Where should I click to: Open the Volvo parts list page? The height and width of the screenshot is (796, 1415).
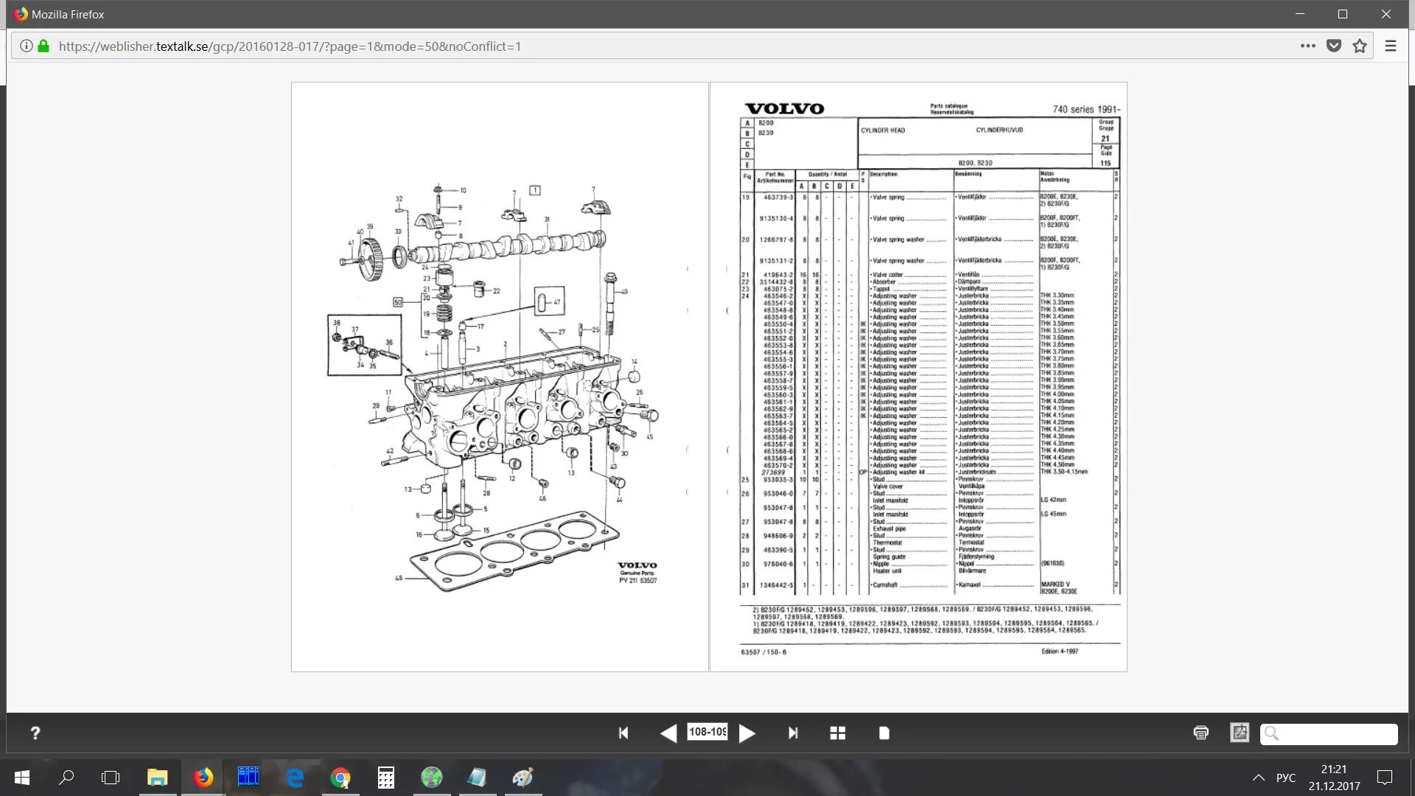pyautogui.click(x=918, y=377)
